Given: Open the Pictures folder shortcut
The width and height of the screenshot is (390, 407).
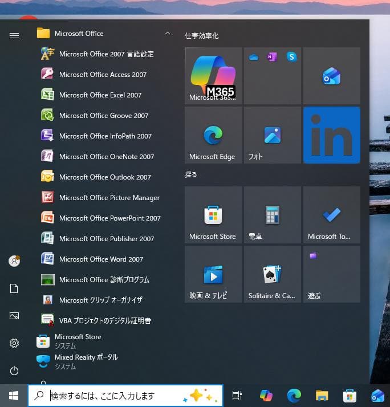Looking at the screenshot, I should click(x=14, y=316).
